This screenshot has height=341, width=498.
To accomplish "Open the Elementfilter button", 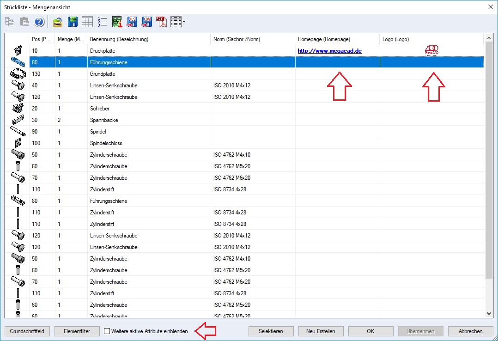I will click(77, 331).
